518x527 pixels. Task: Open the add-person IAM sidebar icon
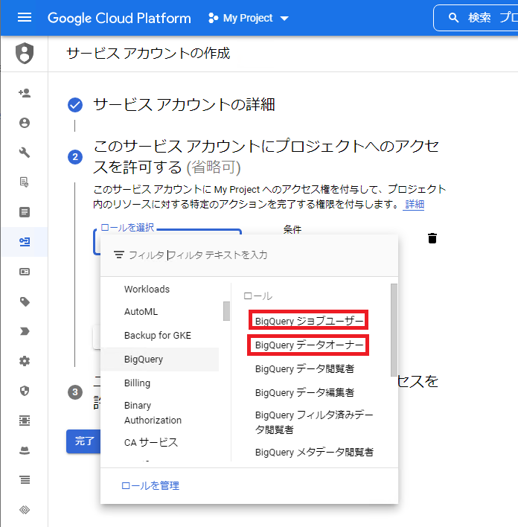(x=25, y=93)
